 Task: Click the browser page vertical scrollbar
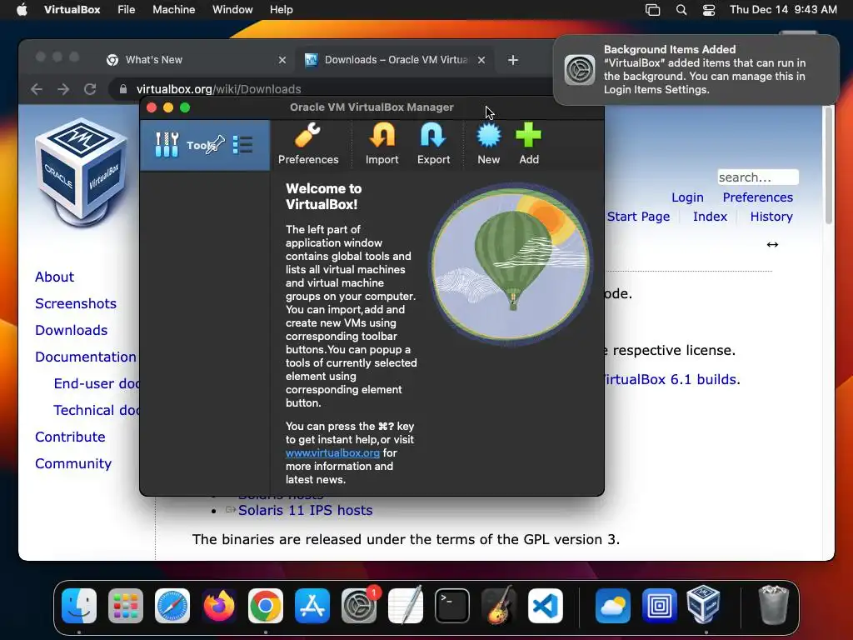[829, 166]
